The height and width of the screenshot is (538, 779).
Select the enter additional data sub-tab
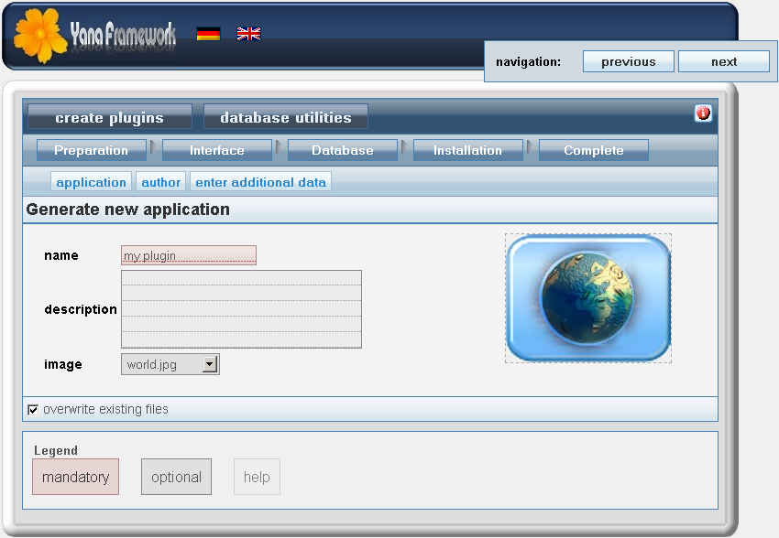click(261, 182)
